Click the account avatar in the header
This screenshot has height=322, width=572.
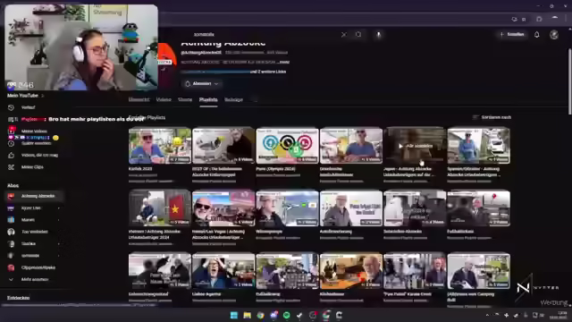coord(554,35)
